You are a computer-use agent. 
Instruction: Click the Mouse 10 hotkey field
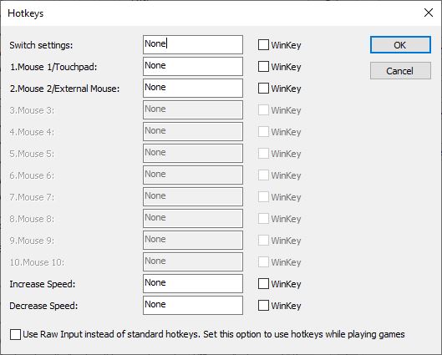(x=193, y=261)
